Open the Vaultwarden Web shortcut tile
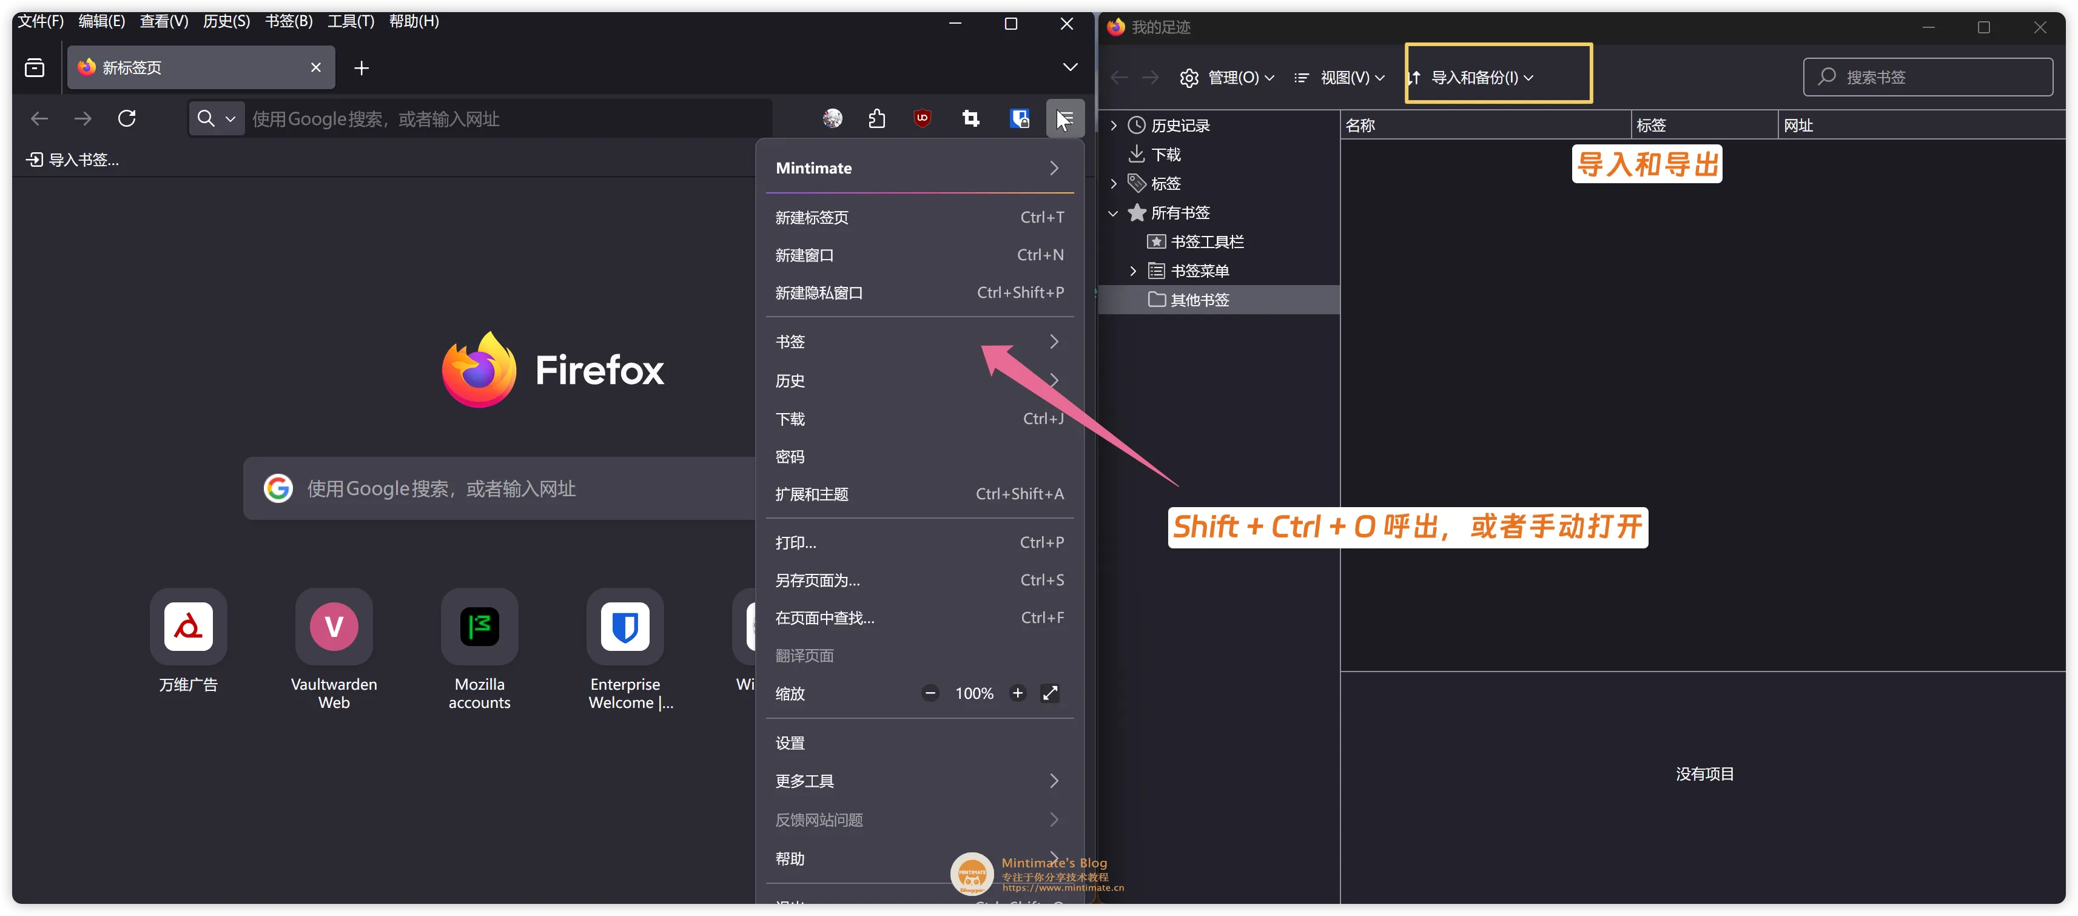Image resolution: width=2078 pixels, height=916 pixels. (x=334, y=627)
